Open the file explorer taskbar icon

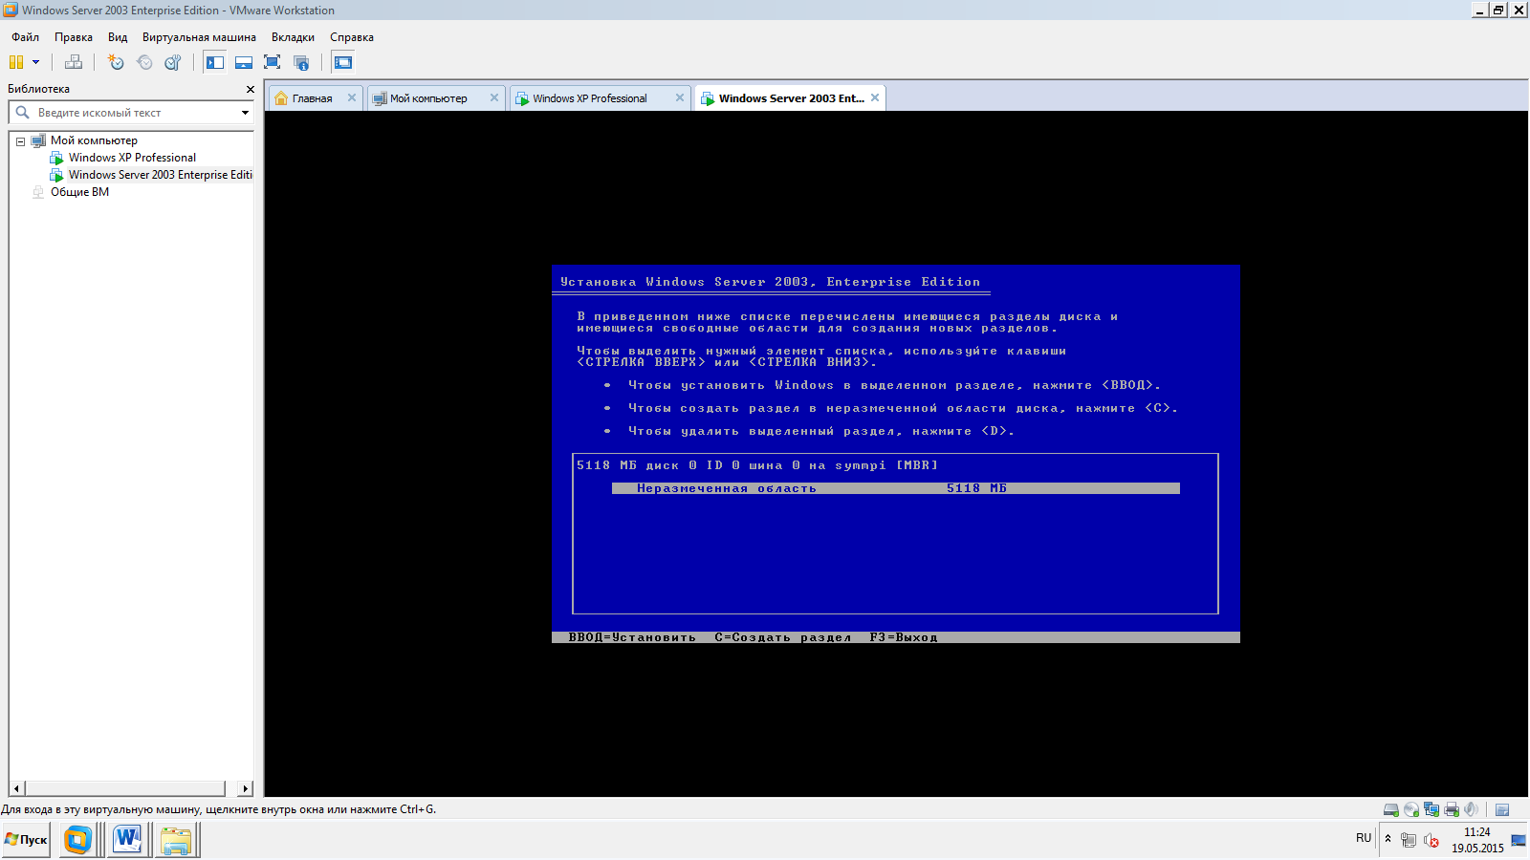tap(176, 840)
